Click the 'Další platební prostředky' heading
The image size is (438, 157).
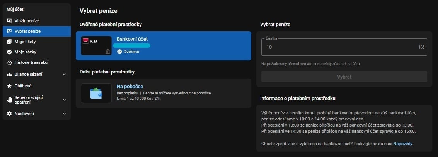(x=107, y=72)
